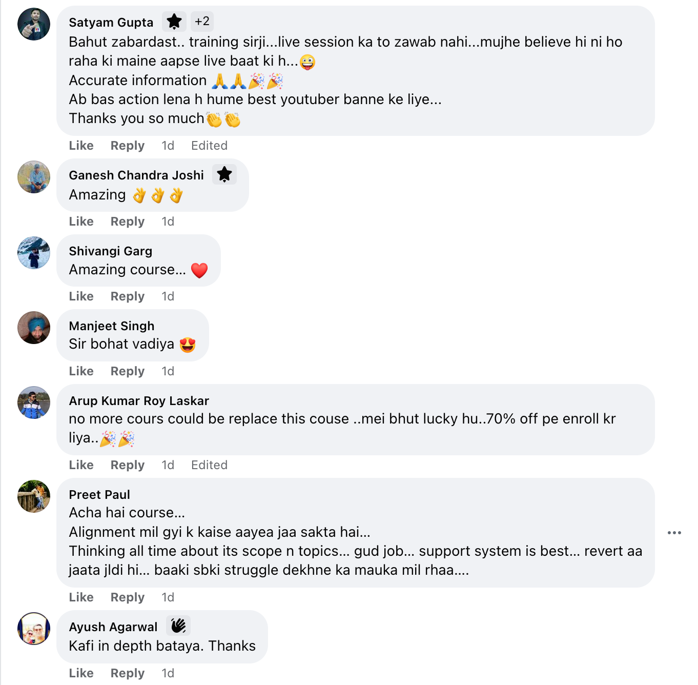Screen dimensions: 698x685
Task: Click the +2 badges indicator beside Satyam Gupta
Action: click(x=202, y=22)
